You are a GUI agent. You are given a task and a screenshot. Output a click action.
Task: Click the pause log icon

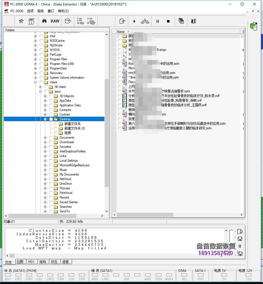pos(240,246)
